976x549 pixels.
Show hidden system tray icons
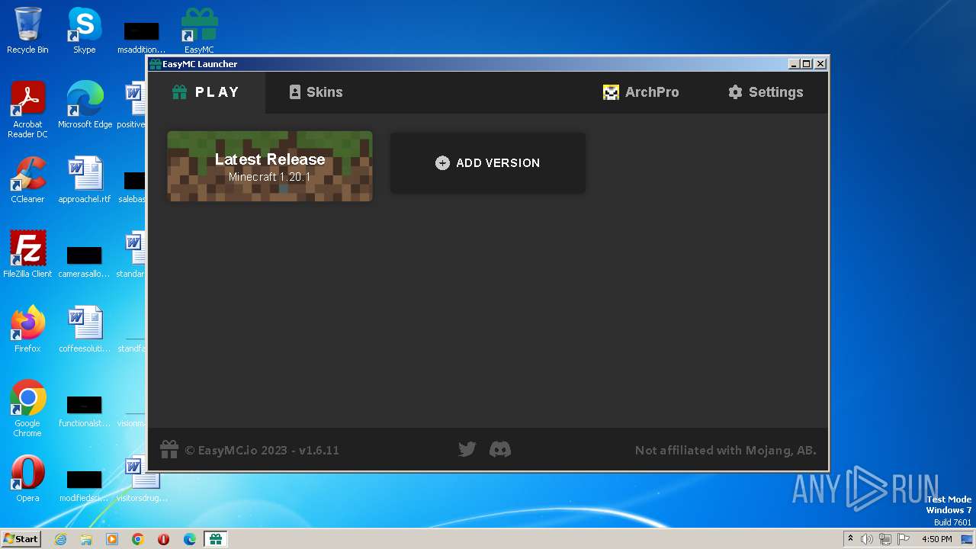click(851, 539)
